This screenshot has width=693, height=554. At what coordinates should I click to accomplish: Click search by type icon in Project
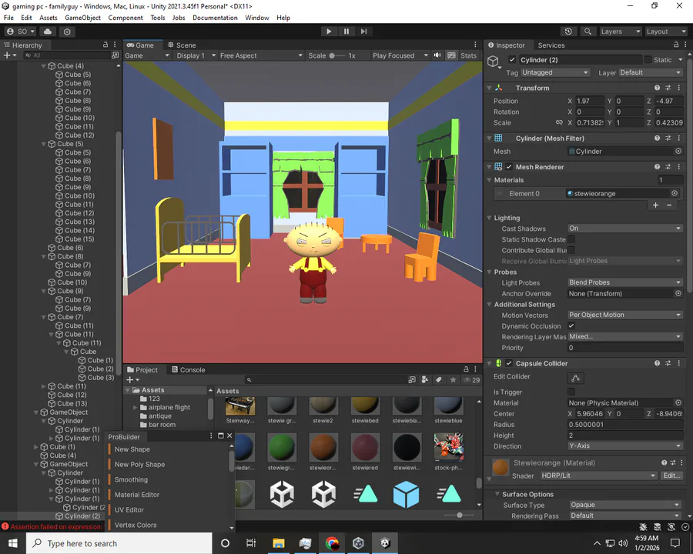pos(425,380)
